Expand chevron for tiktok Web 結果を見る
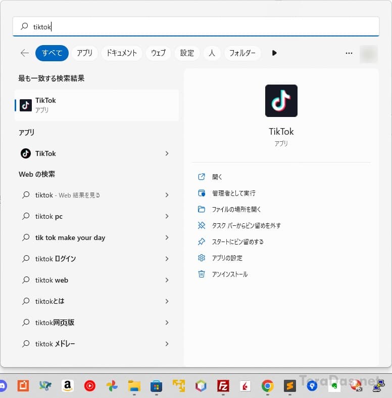The height and width of the screenshot is (398, 392). 167,195
